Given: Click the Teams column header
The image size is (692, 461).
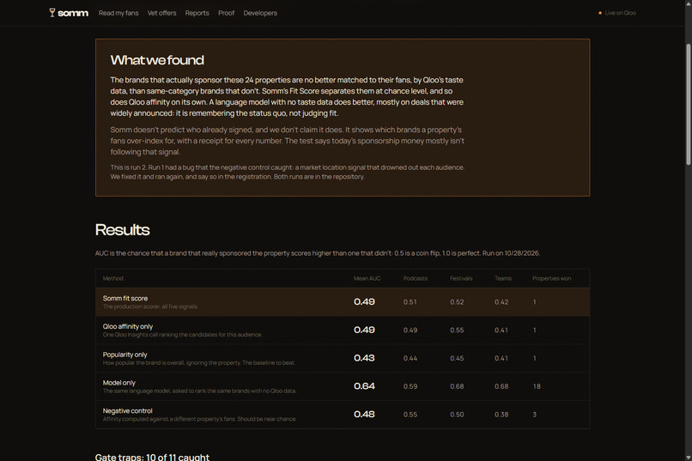Looking at the screenshot, I should coord(503,278).
